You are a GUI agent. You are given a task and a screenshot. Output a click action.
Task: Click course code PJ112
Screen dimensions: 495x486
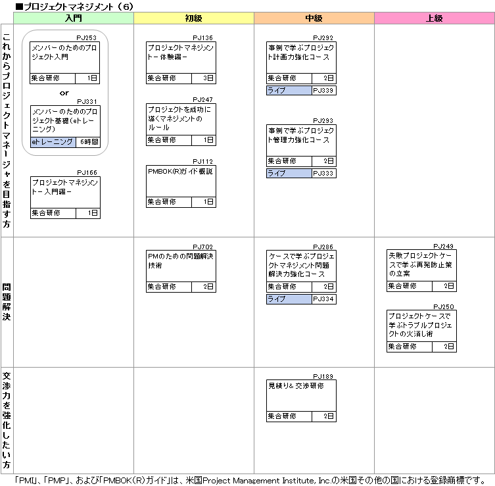[x=202, y=162]
